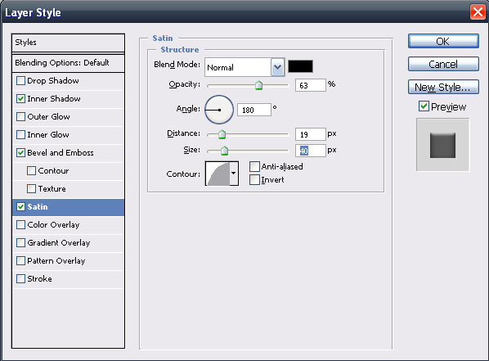Open the Blend Mode dropdown
The image size is (489, 361).
coord(277,67)
